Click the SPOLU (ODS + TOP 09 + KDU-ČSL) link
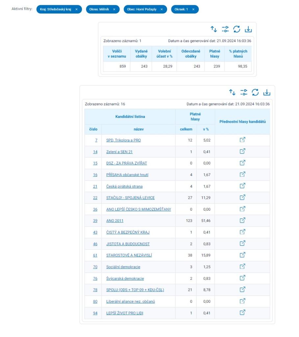Image resolution: width=299 pixels, height=337 pixels. (135, 290)
